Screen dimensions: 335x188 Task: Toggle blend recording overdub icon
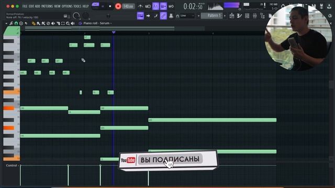coord(163,6)
